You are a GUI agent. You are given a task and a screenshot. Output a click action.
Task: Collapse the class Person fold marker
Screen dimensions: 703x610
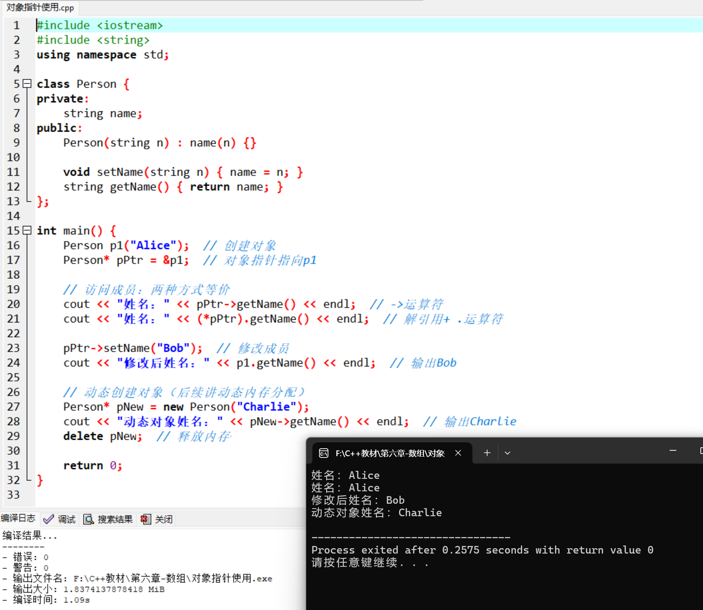27,83
